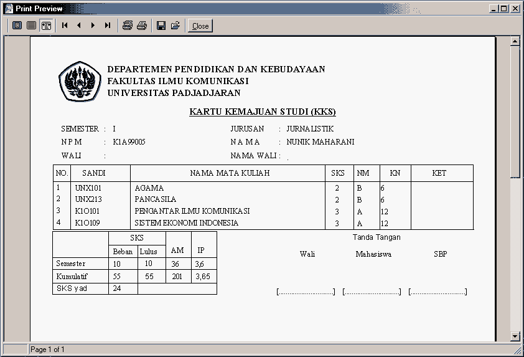Minimize the Print Preview window
This screenshot has height=357, width=524.
[x=494, y=9]
